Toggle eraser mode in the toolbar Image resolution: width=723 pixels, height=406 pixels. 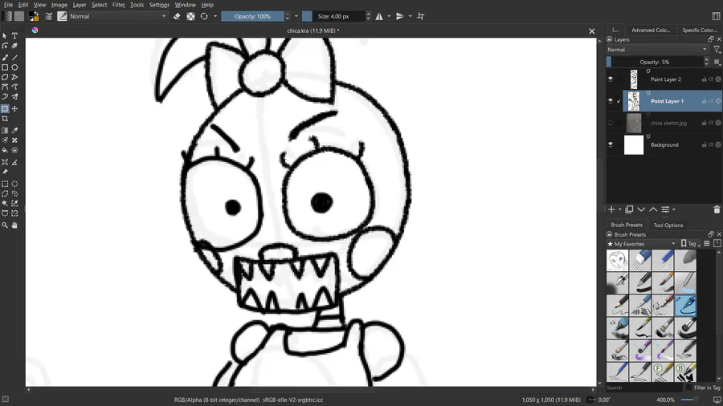point(177,16)
